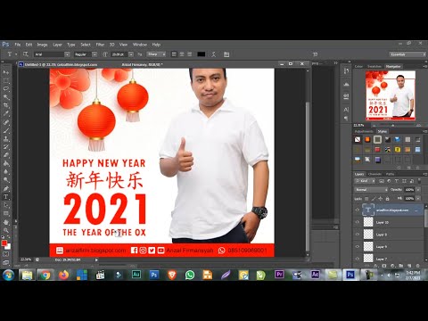428x321 pixels.
Task: Apply the red style swatch
Action: [x=377, y=150]
